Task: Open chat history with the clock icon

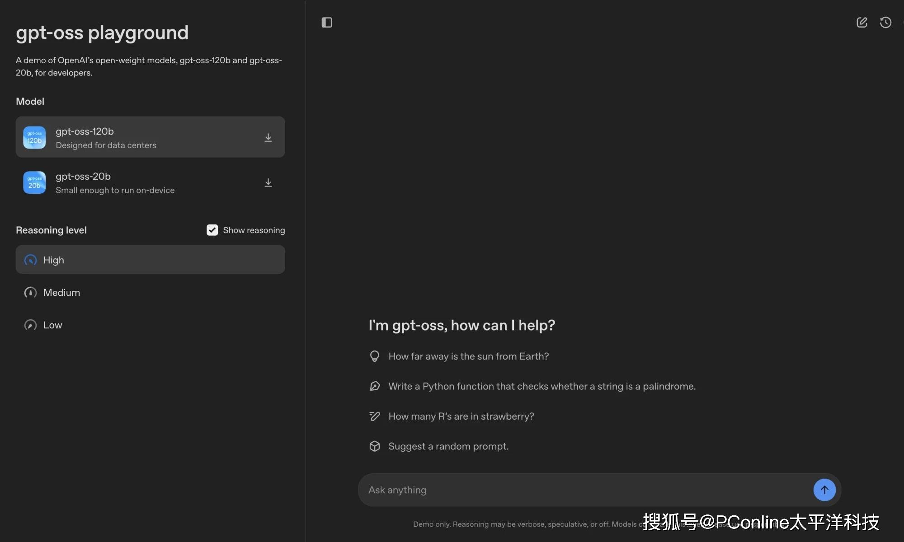Action: coord(885,23)
